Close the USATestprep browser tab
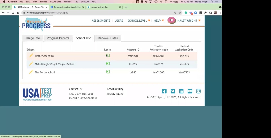Screen dimensions: 271x138 pos(46,7)
